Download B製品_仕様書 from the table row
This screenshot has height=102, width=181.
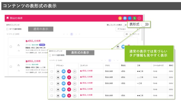69,77
